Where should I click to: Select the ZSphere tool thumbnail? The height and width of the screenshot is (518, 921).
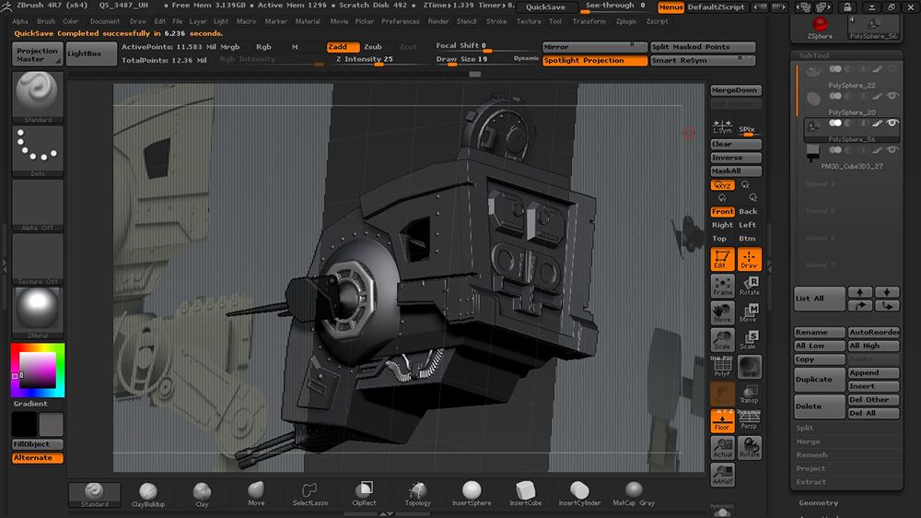[x=820, y=27]
